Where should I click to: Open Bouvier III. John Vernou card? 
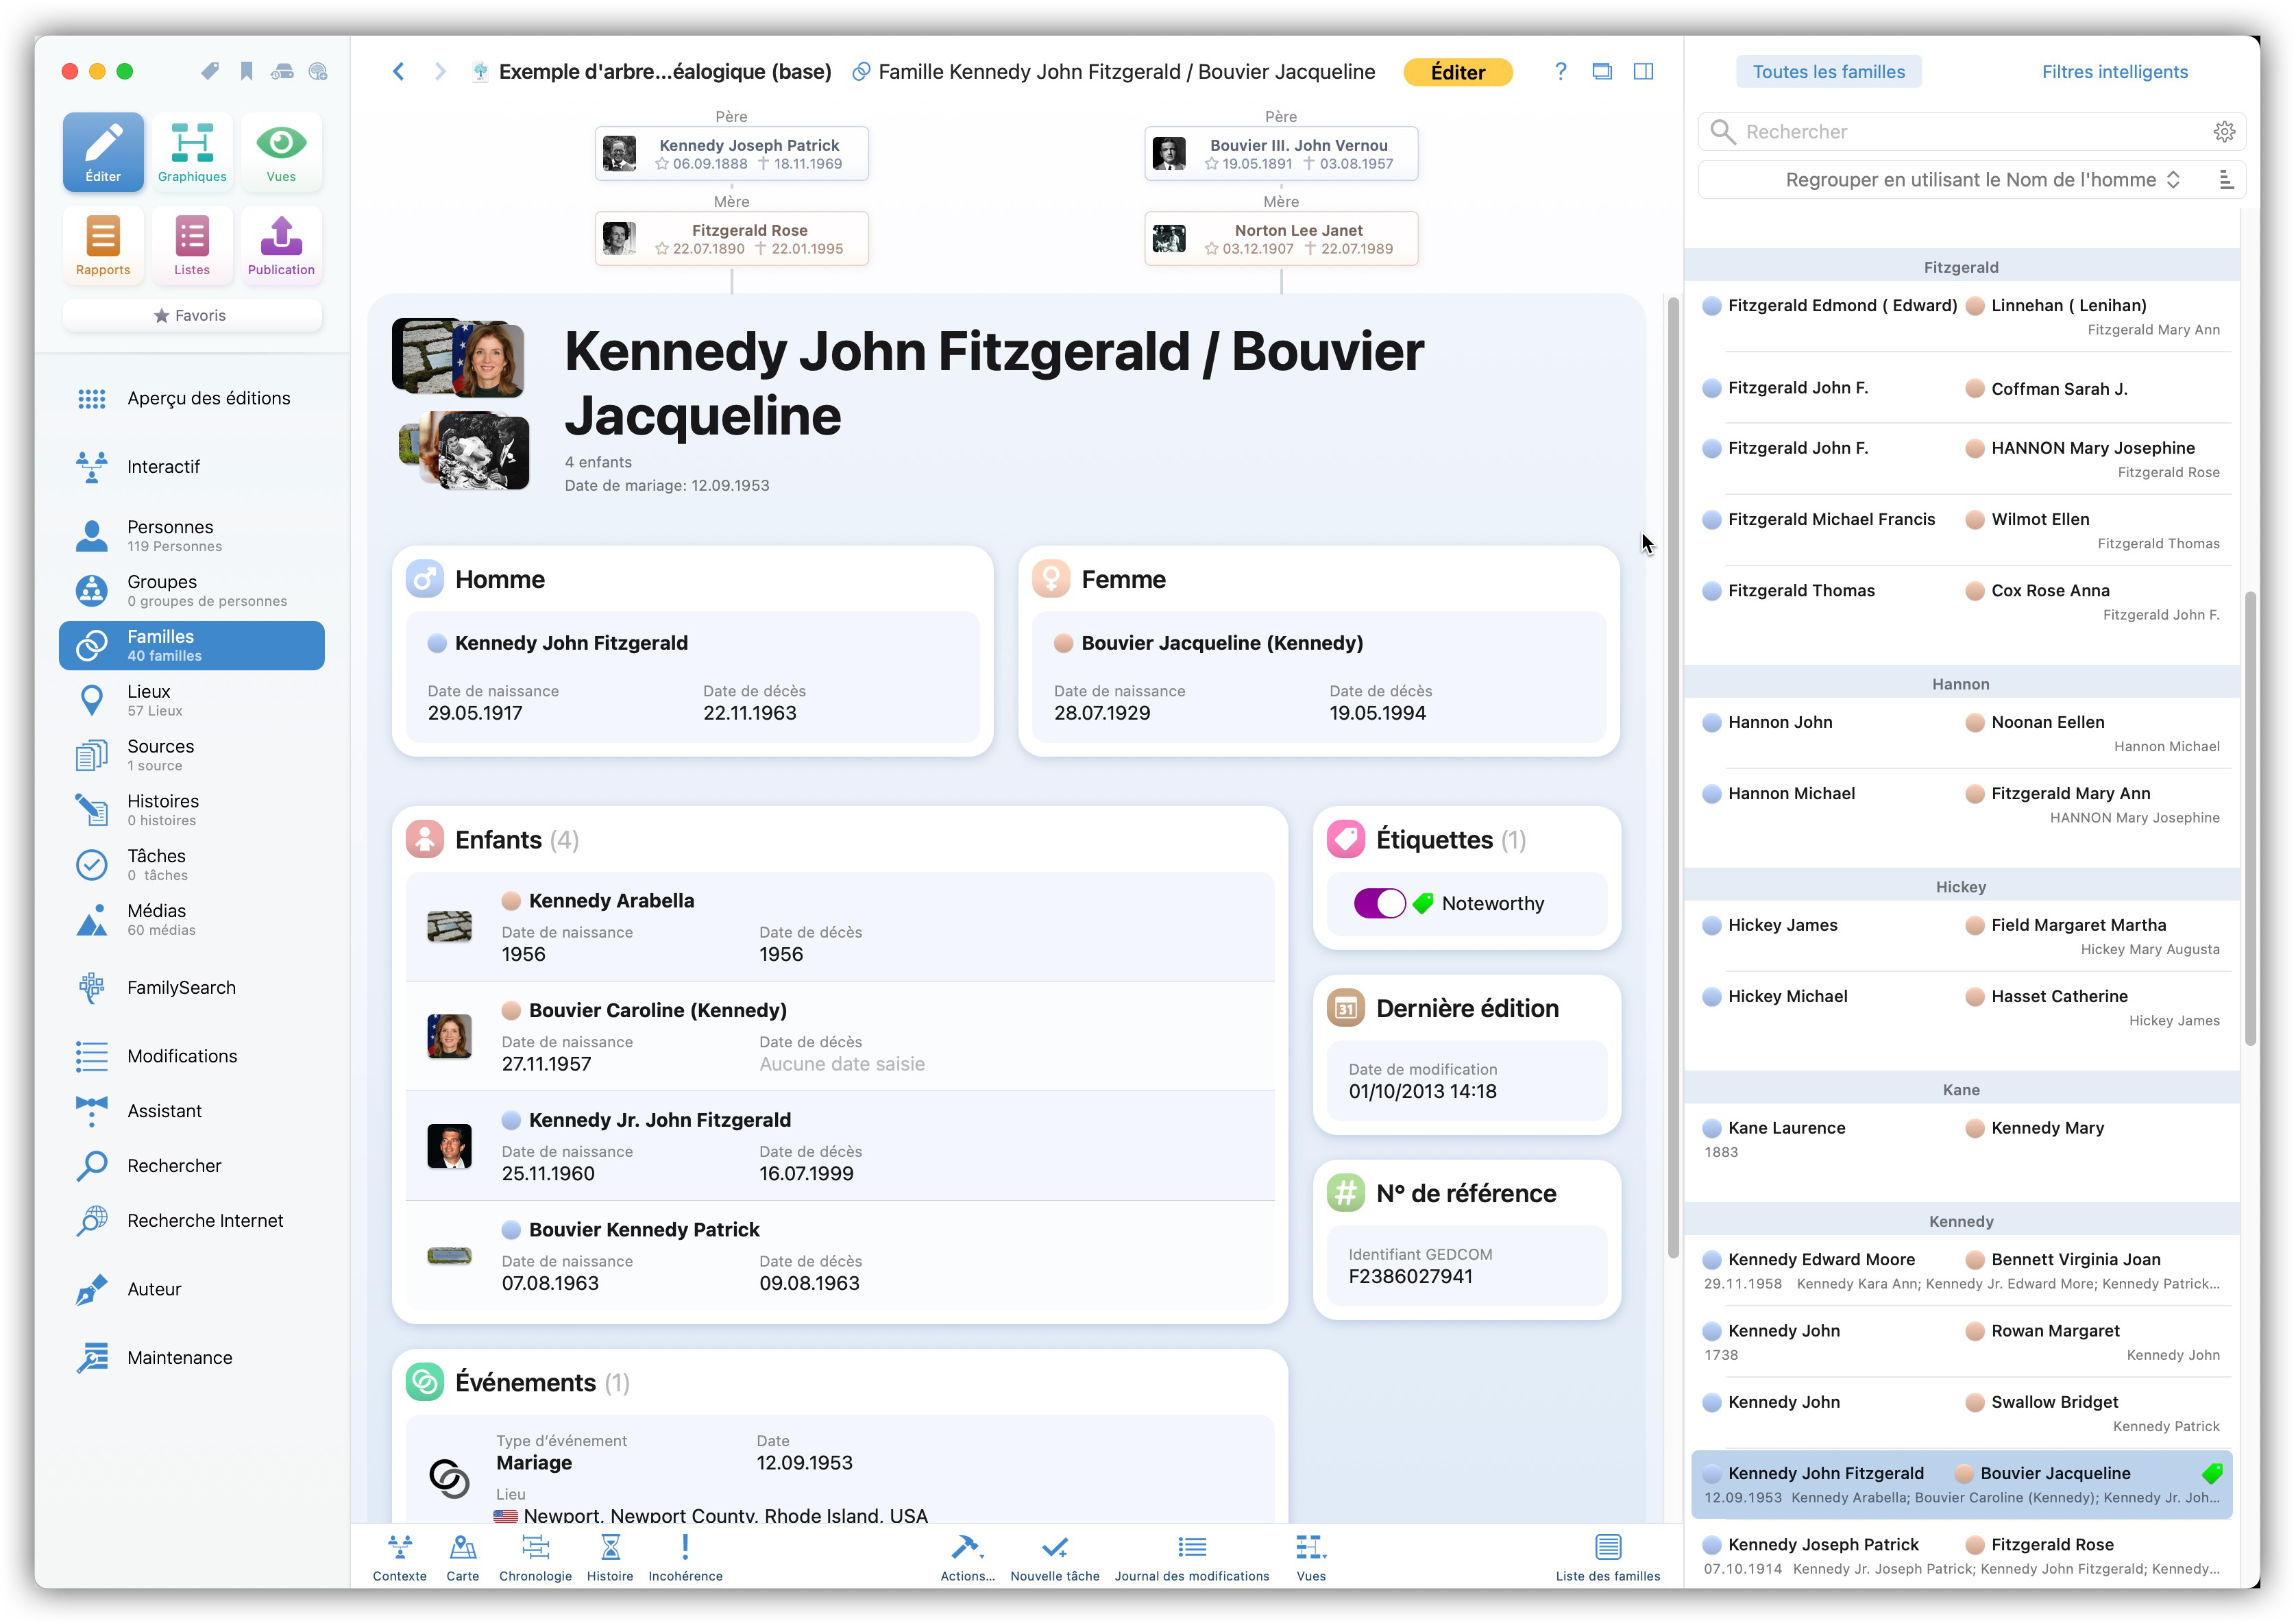coord(1281,154)
